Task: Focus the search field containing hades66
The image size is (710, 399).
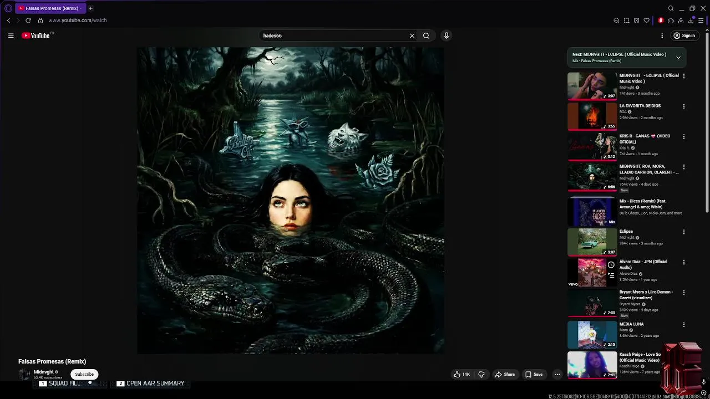Action: click(333, 35)
